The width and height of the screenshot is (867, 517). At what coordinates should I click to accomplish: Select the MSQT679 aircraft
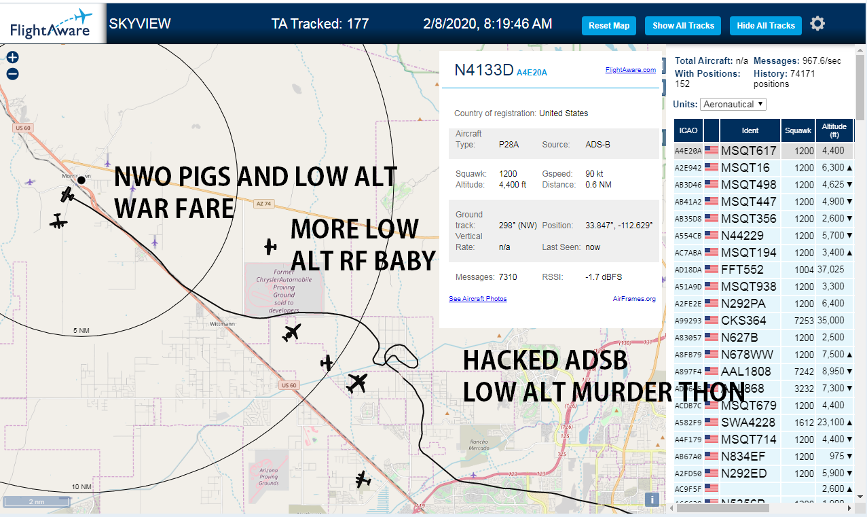click(x=763, y=406)
